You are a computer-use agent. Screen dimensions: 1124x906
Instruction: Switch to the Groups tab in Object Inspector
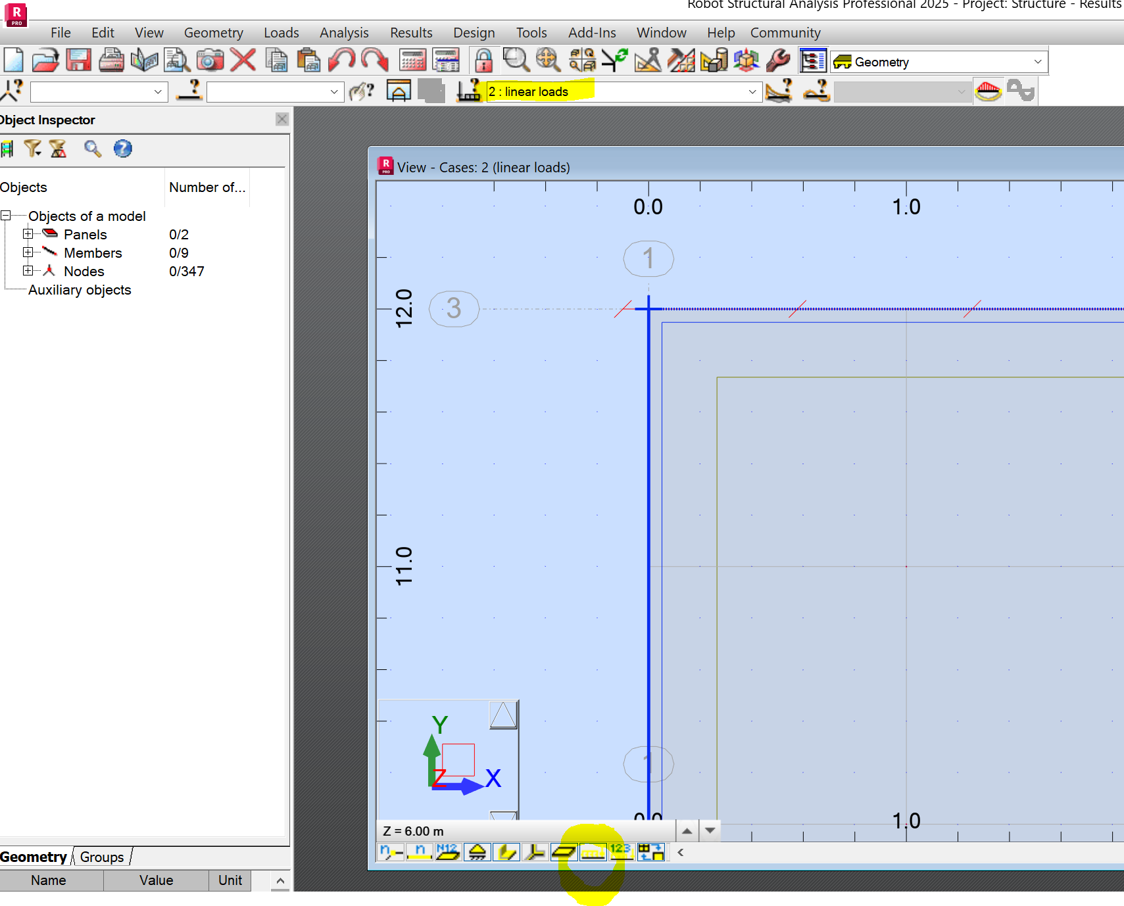tap(101, 856)
